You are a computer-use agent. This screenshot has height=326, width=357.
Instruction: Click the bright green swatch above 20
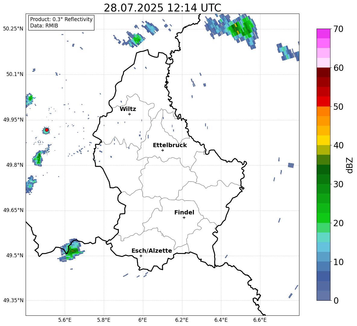[x=323, y=218]
